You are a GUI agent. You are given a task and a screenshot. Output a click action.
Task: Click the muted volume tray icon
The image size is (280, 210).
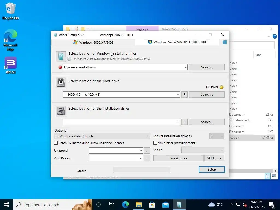pyautogui.click(x=245, y=205)
